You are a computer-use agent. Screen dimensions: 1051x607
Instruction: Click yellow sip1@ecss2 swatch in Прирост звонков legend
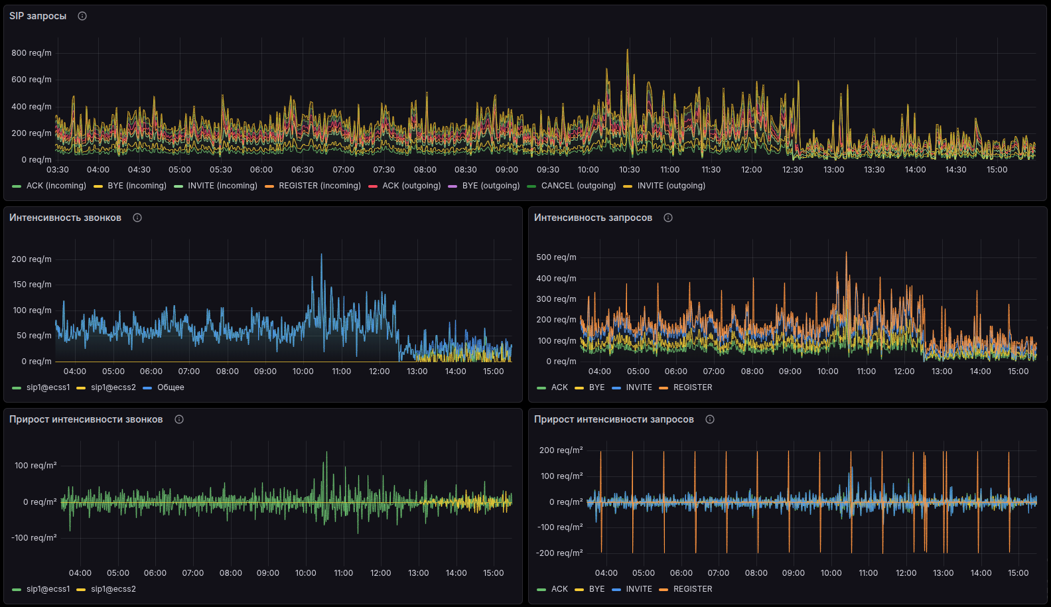coord(81,590)
